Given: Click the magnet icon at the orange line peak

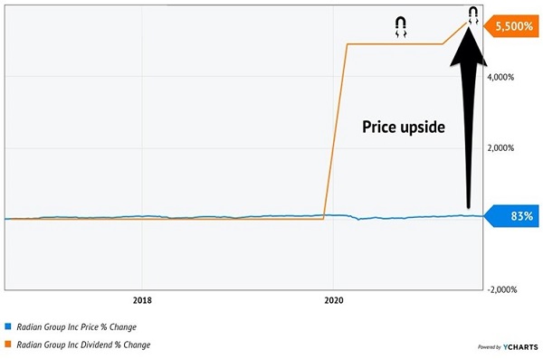Looking at the screenshot, I should [473, 16].
